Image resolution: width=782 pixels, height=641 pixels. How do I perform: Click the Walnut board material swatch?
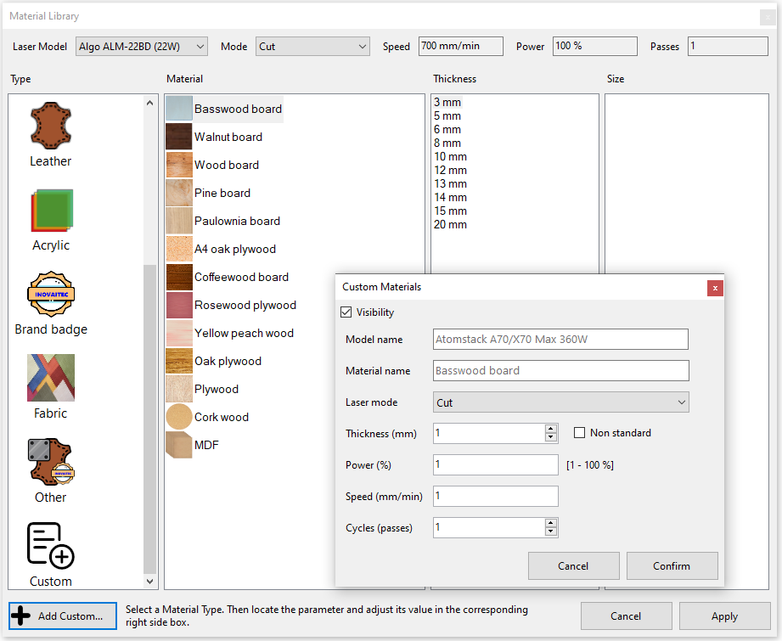click(179, 137)
